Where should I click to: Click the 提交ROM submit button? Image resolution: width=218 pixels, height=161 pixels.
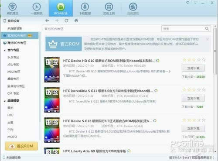click(21, 146)
